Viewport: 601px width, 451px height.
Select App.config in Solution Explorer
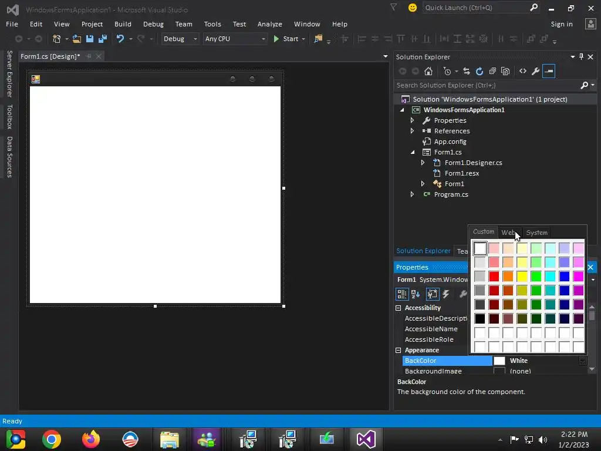click(450, 142)
